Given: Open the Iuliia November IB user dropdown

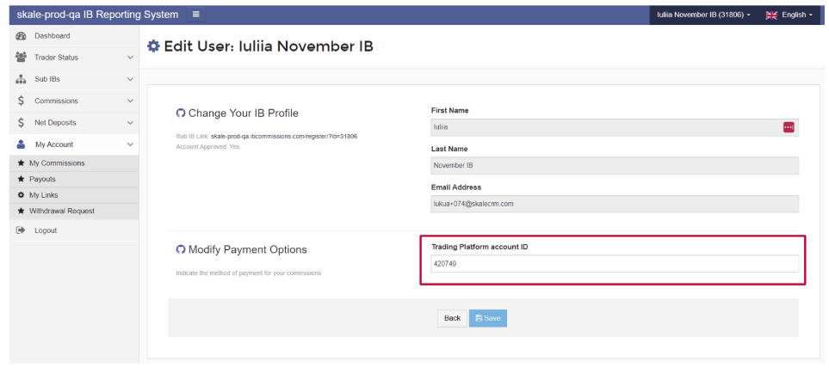Looking at the screenshot, I should click(702, 15).
